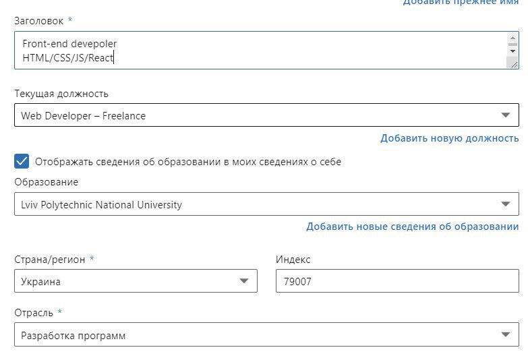Uncheck the show education info checkbox
The height and width of the screenshot is (358, 528).
[22, 162]
